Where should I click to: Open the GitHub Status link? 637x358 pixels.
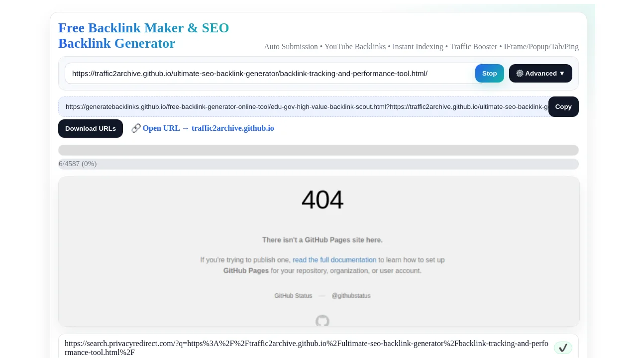293,295
